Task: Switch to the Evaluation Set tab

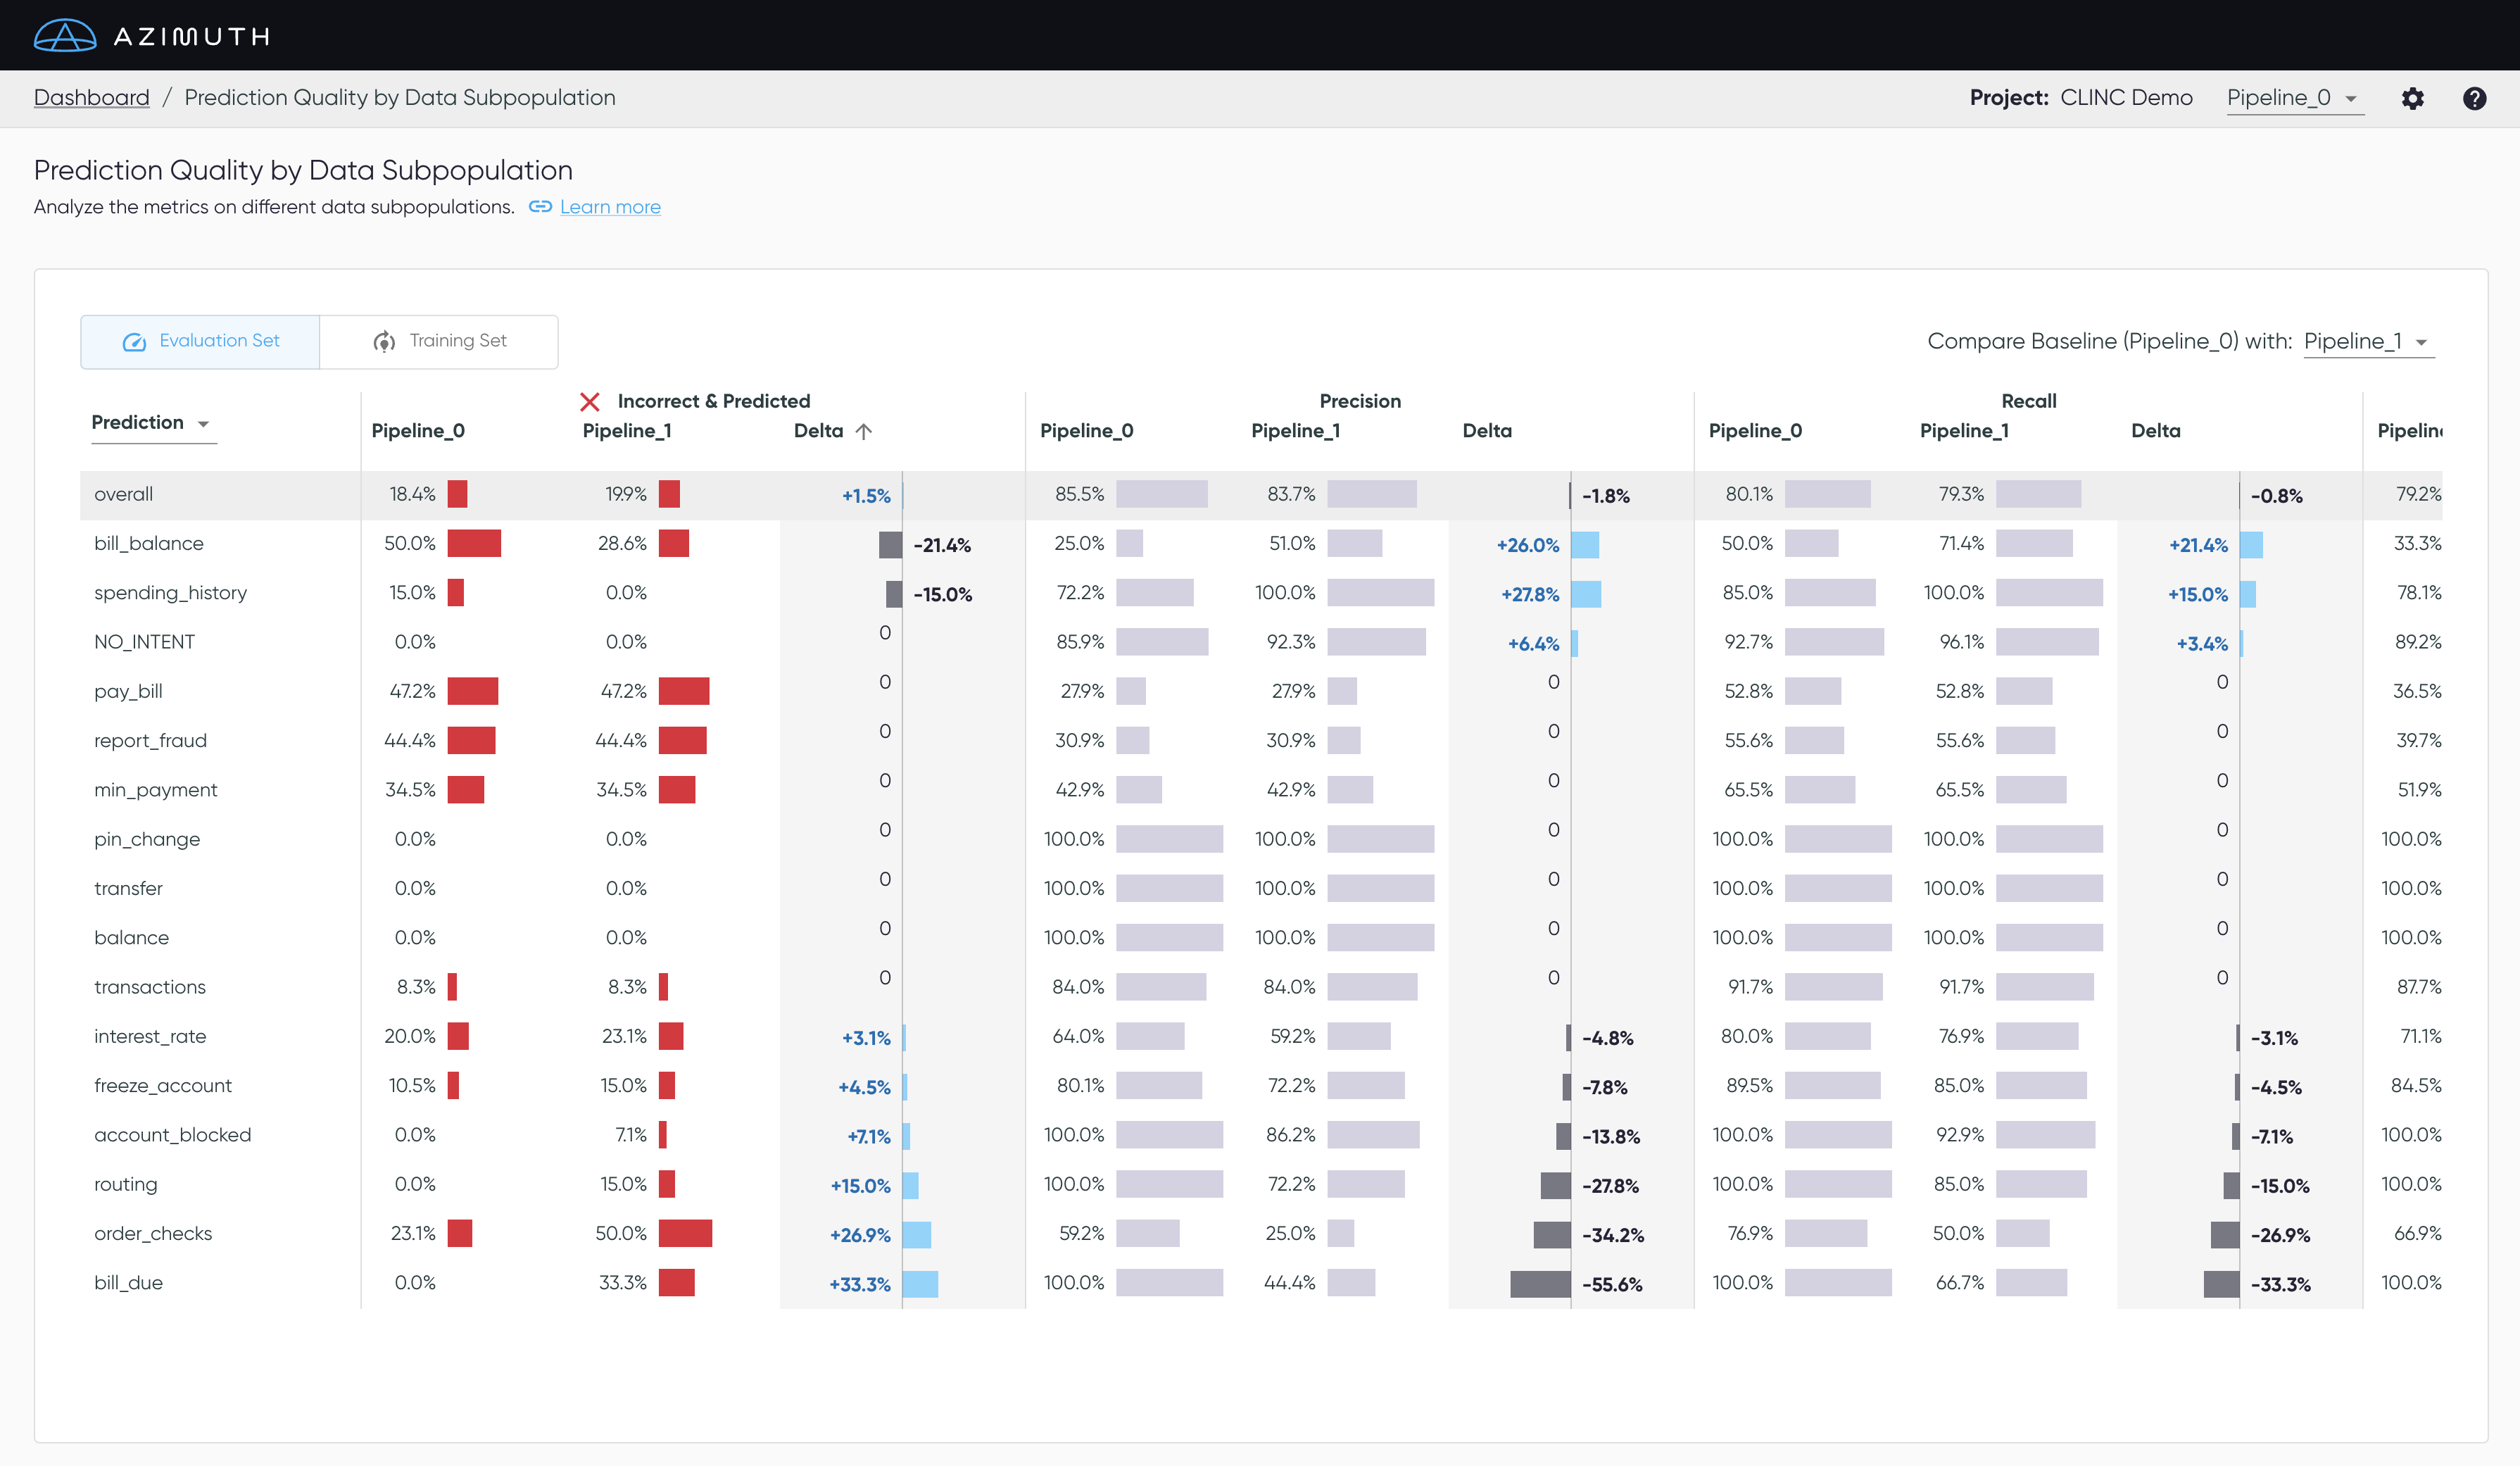Action: [x=200, y=342]
